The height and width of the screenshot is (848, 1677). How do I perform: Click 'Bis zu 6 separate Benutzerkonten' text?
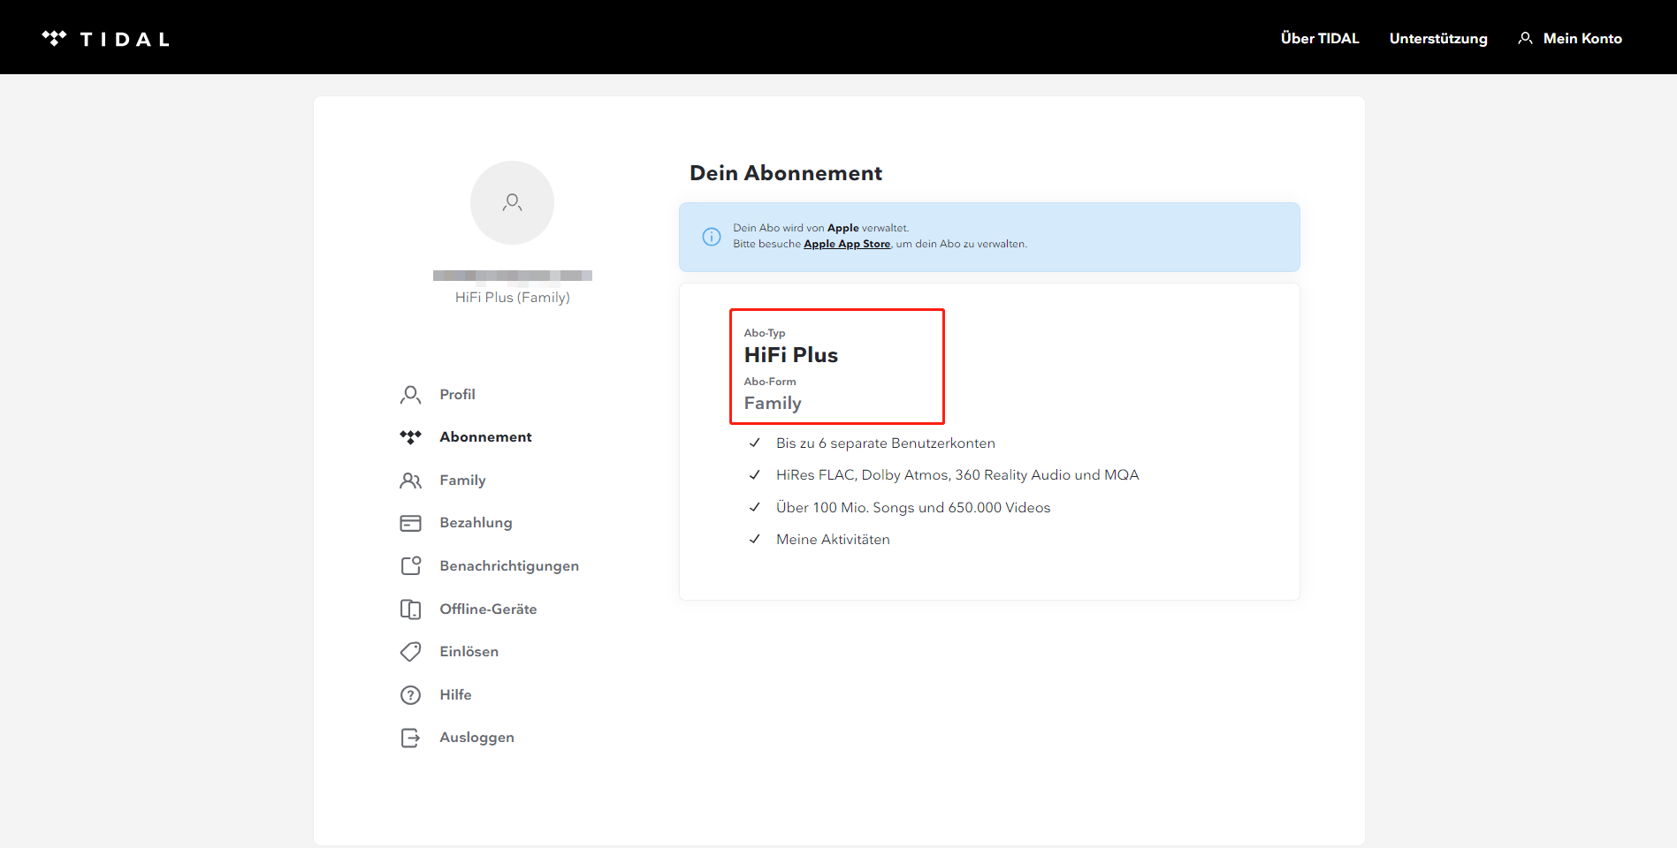click(x=885, y=443)
